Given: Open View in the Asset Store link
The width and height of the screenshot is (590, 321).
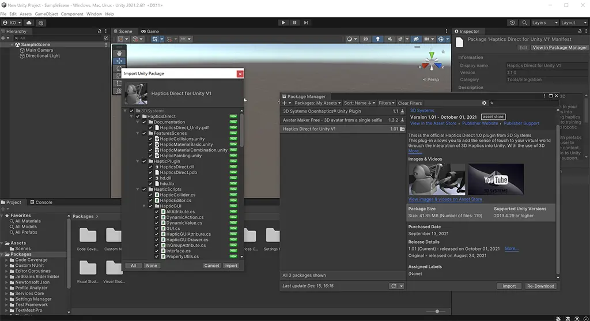Looking at the screenshot, I should [433, 123].
